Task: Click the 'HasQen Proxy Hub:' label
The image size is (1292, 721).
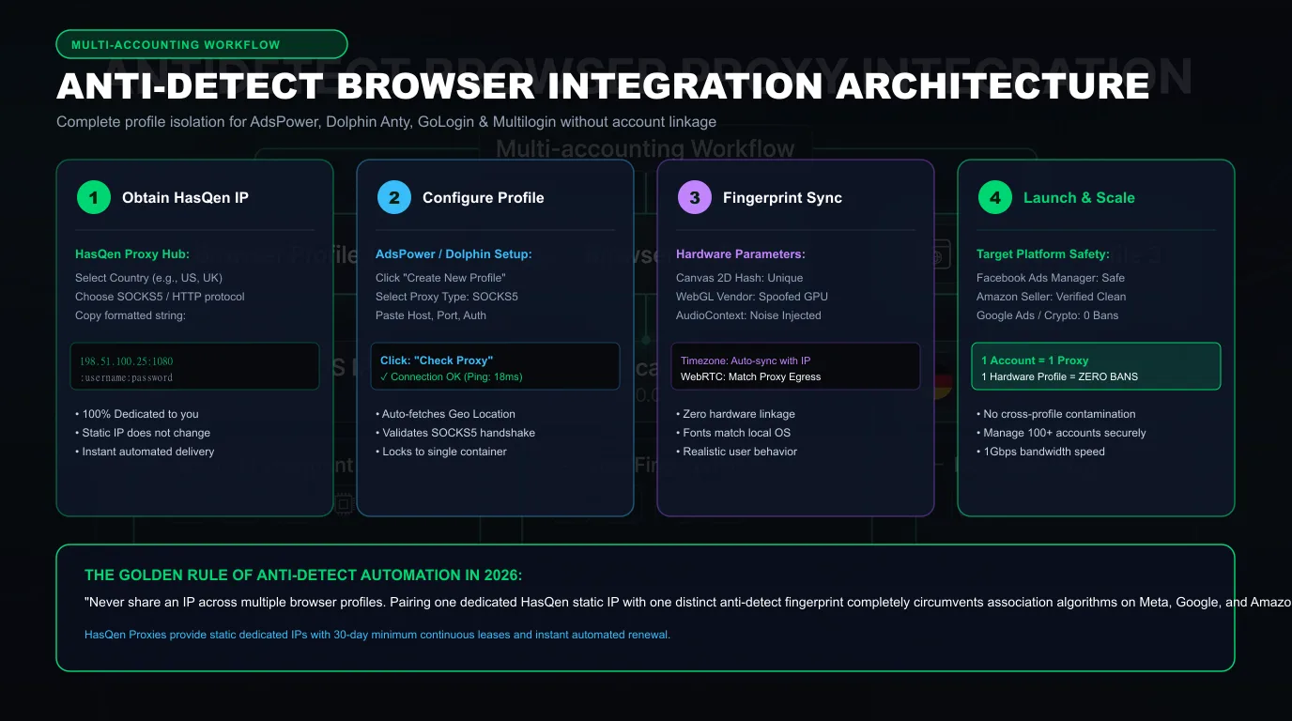Action: point(132,254)
